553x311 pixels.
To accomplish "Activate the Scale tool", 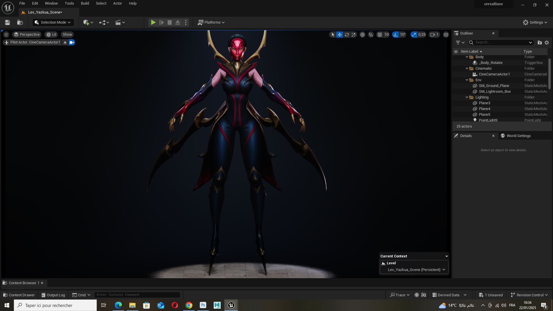I will click(354, 35).
